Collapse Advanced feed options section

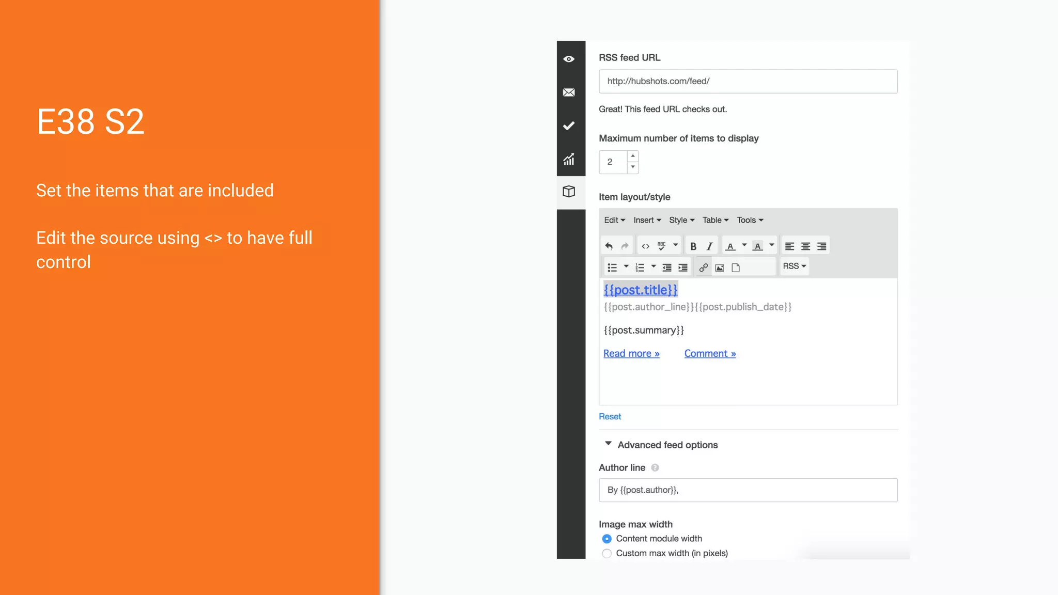point(609,444)
